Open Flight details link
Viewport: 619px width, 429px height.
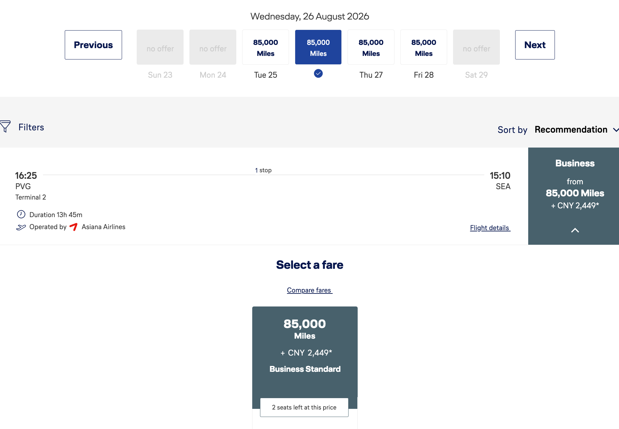click(490, 228)
